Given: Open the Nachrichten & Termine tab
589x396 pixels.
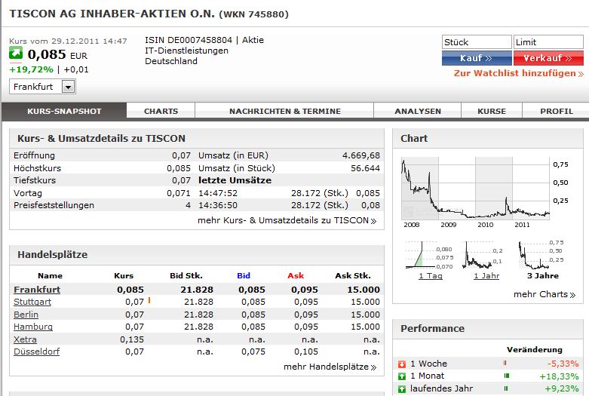Looking at the screenshot, I should [x=285, y=111].
